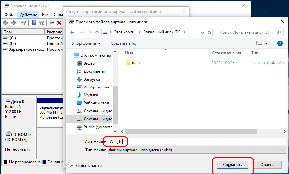Go back in the file browse dialog
This screenshot has height=174, width=289.
click(x=72, y=32)
